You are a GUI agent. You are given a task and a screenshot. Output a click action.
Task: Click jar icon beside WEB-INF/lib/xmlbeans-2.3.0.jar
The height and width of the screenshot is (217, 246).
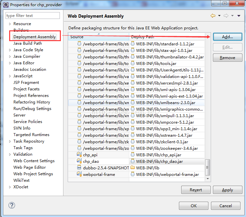point(132,102)
